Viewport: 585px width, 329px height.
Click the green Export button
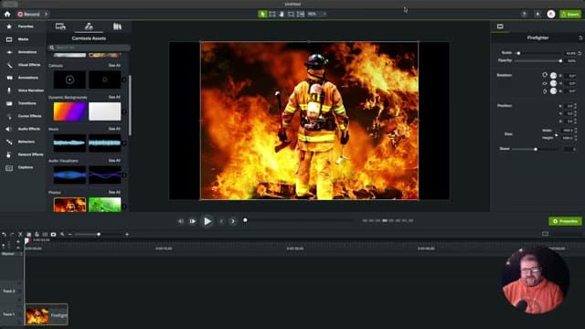coord(570,15)
